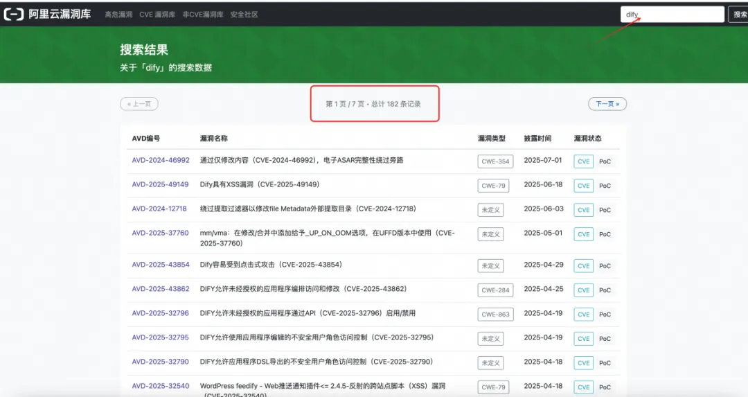Screen dimensions: 748x397
Task: Click the CWE-863 type badge
Action: 495,315
